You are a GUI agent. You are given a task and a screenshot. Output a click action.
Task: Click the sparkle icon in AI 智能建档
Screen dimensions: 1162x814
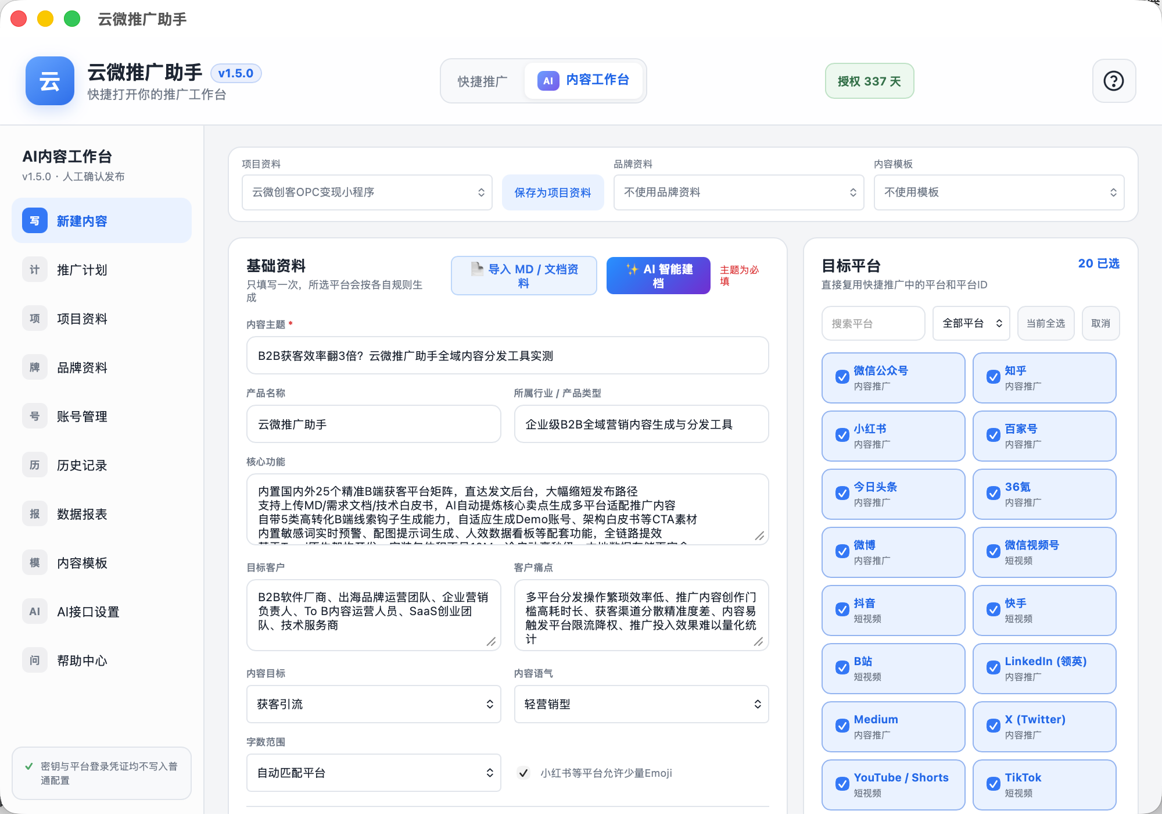tap(632, 269)
